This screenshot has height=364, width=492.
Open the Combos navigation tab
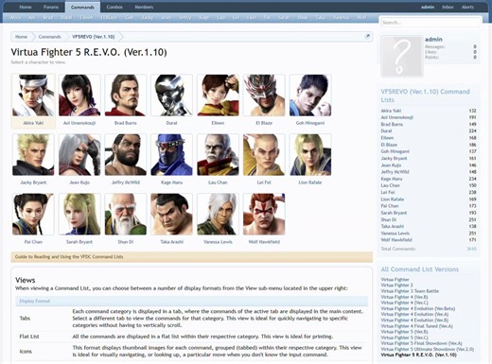[114, 7]
